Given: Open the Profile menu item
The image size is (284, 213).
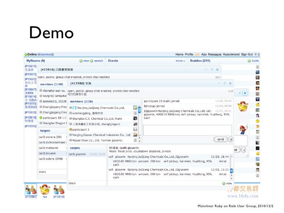Looking at the screenshot, I should [189, 54].
